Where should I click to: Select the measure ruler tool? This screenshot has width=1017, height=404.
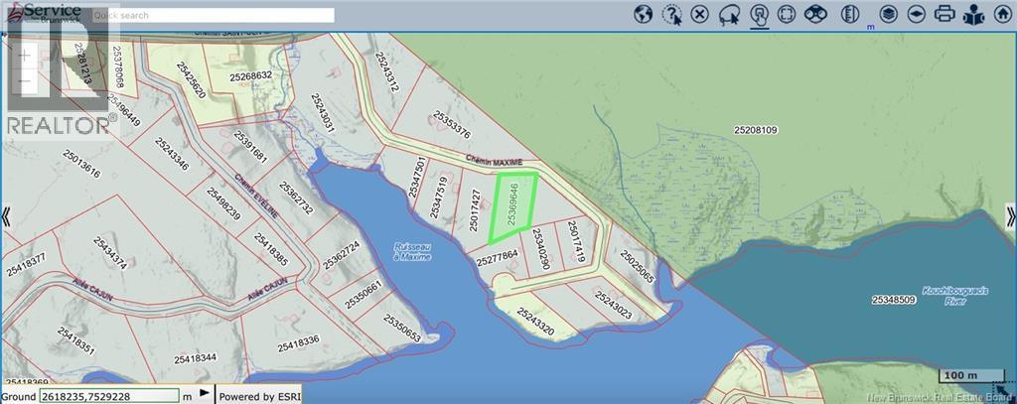coord(849,14)
